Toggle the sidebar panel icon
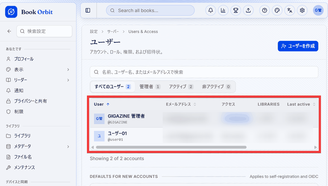 click(x=88, y=10)
